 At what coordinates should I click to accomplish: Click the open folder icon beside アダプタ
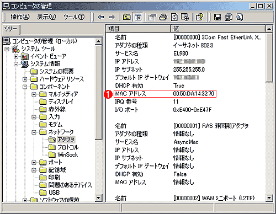52,140
